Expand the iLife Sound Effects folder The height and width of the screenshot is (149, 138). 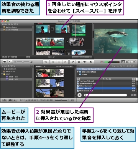point(78,72)
